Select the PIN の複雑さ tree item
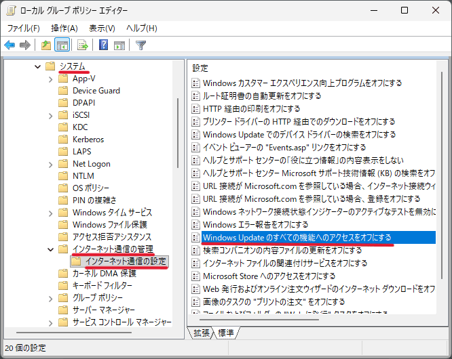The width and height of the screenshot is (452, 359). (94, 200)
